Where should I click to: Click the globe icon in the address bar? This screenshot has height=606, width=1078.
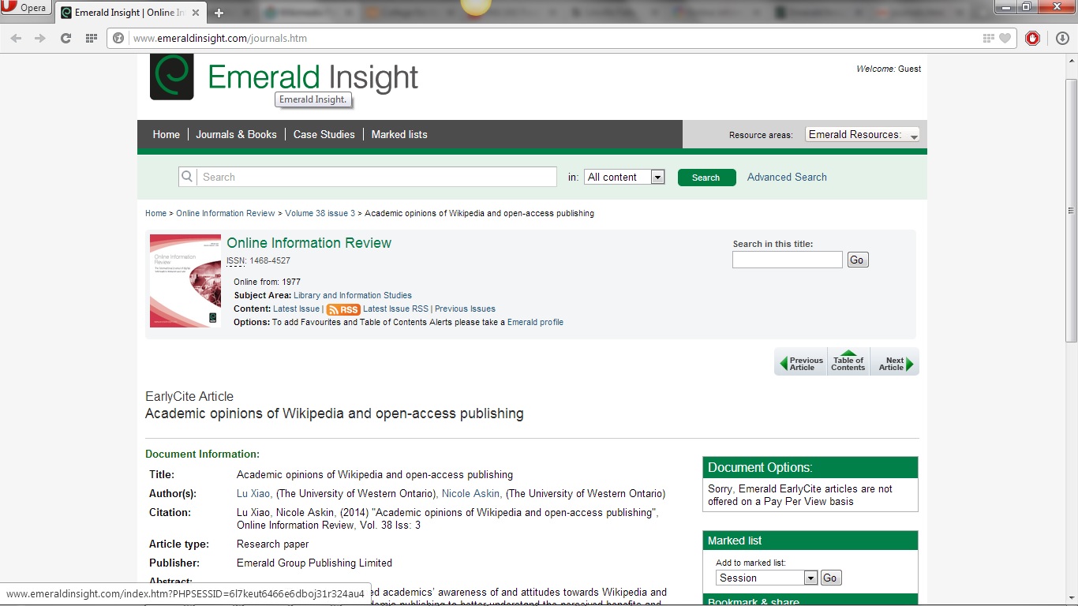tap(118, 38)
